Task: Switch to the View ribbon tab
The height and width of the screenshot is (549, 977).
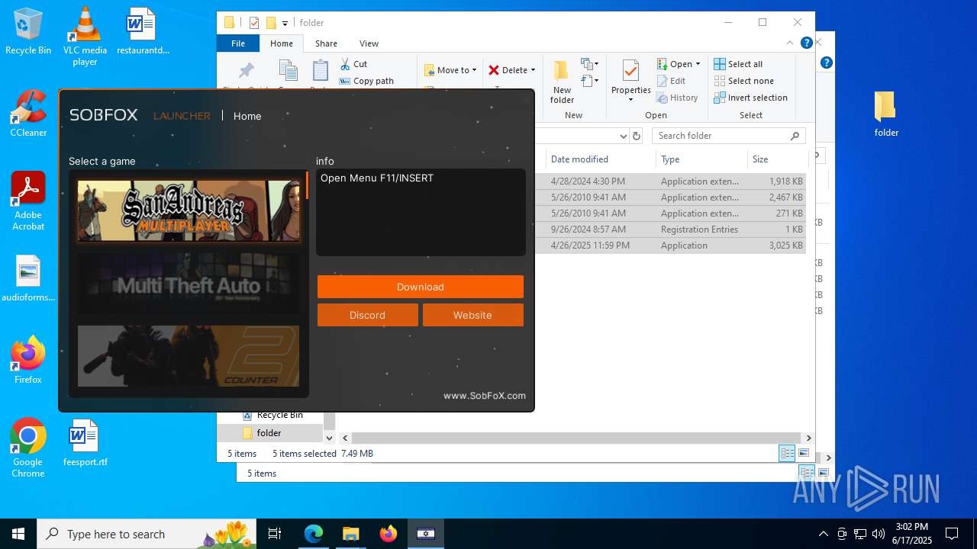Action: (x=369, y=43)
